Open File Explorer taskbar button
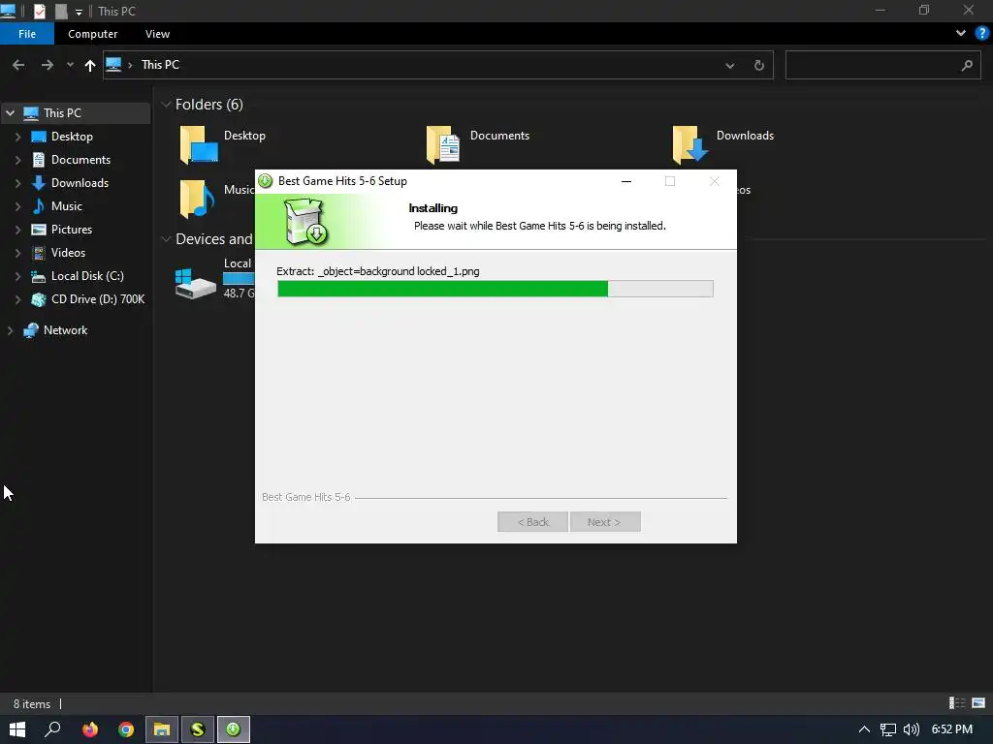The height and width of the screenshot is (744, 993). 162,729
